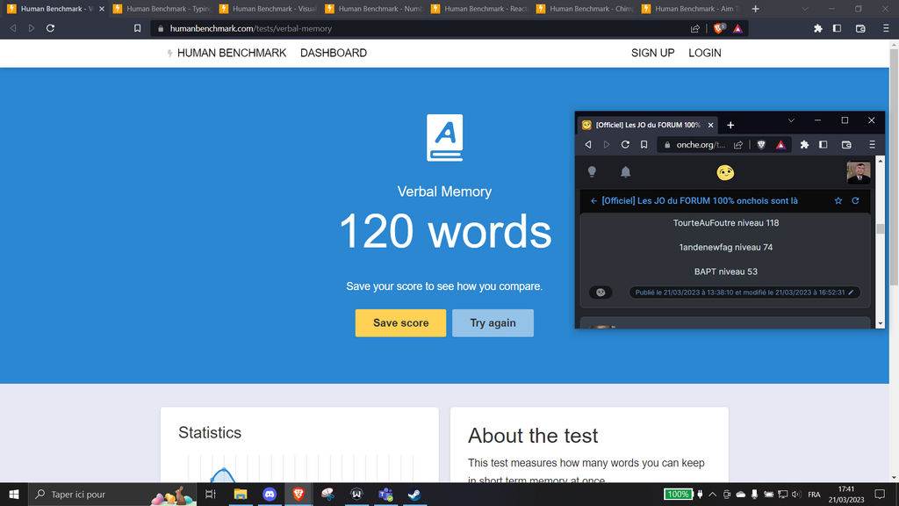899x506 pixels.
Task: Open a new tab in main browser
Action: coord(755,9)
